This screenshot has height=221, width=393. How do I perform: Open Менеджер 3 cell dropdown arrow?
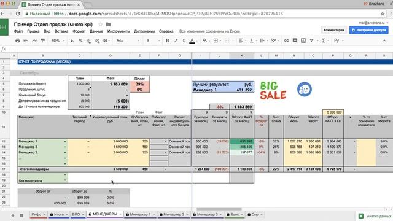pyautogui.click(x=65, y=147)
